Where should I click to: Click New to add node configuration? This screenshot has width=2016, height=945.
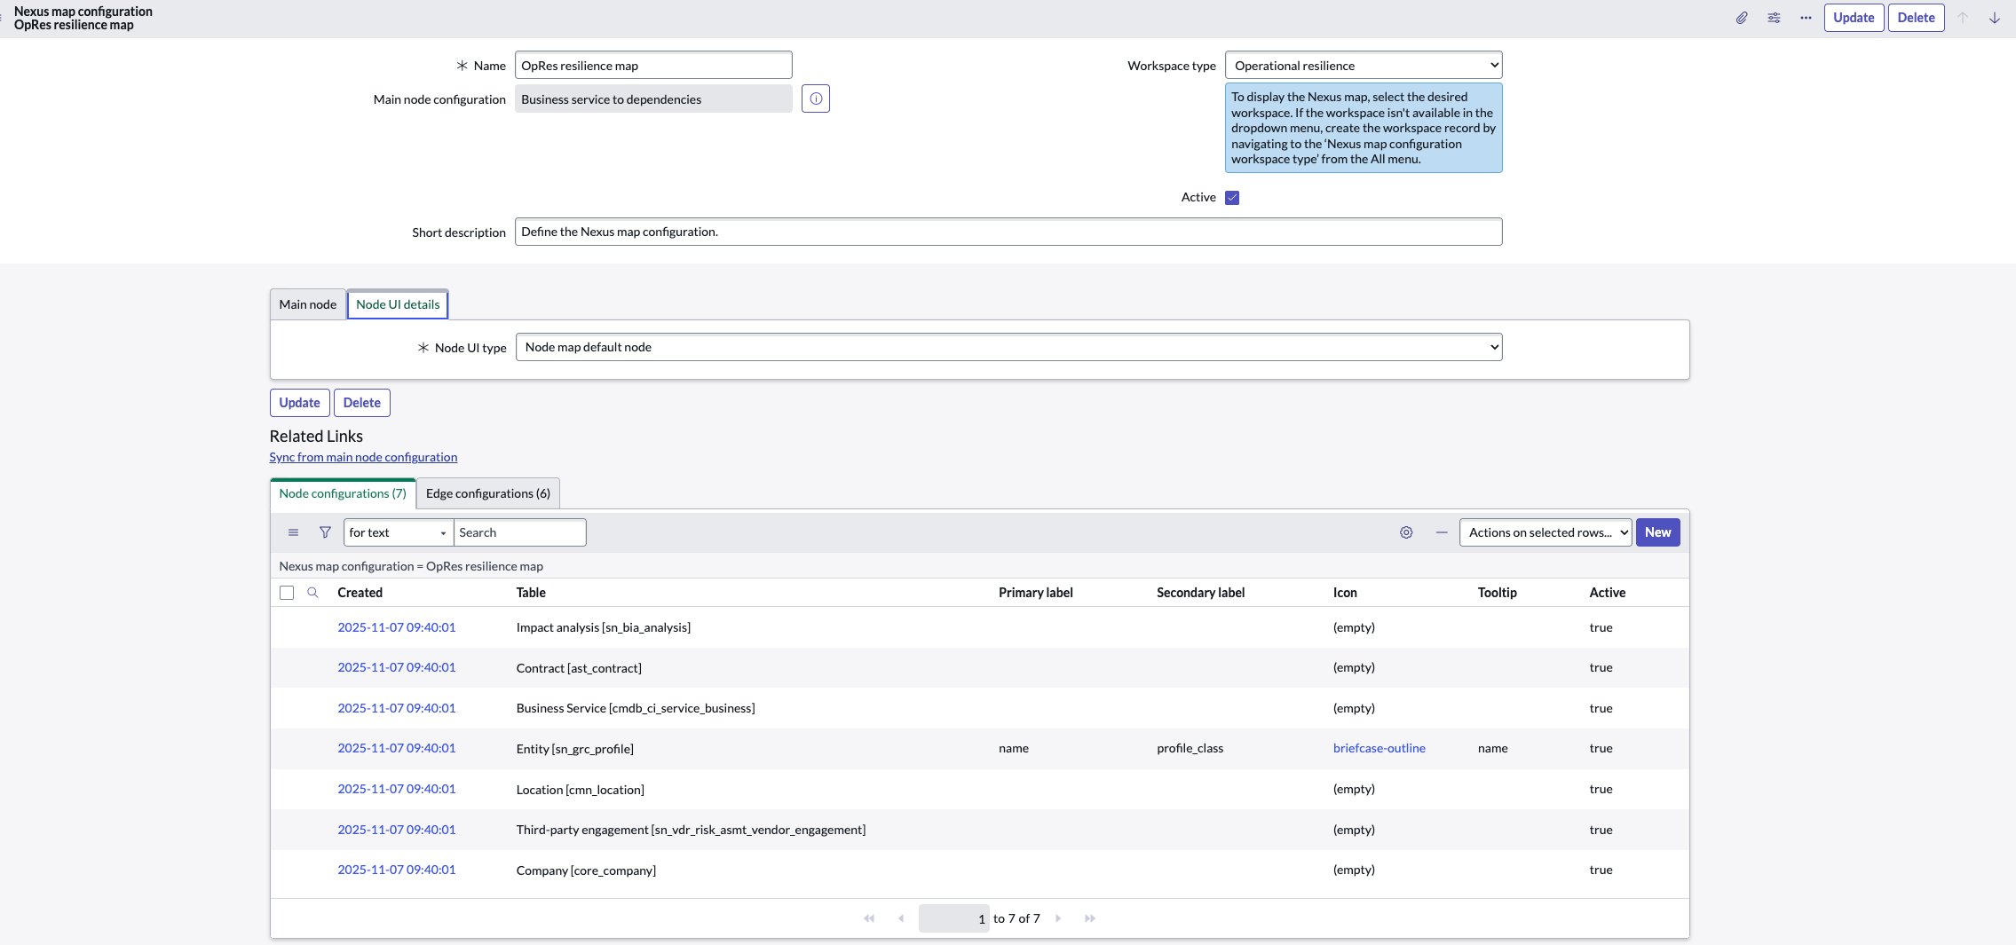[1657, 532]
